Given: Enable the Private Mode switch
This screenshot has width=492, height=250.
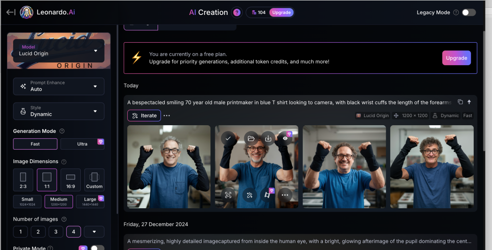Looking at the screenshot, I should pos(97,248).
